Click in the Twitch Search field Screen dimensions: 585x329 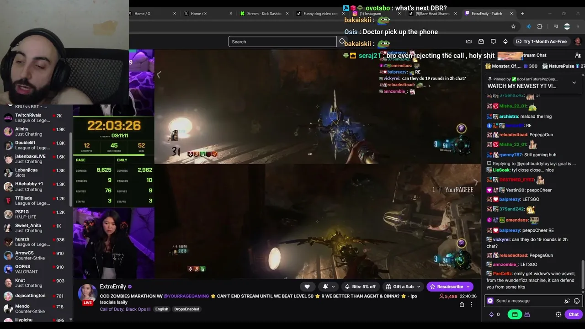pos(282,42)
